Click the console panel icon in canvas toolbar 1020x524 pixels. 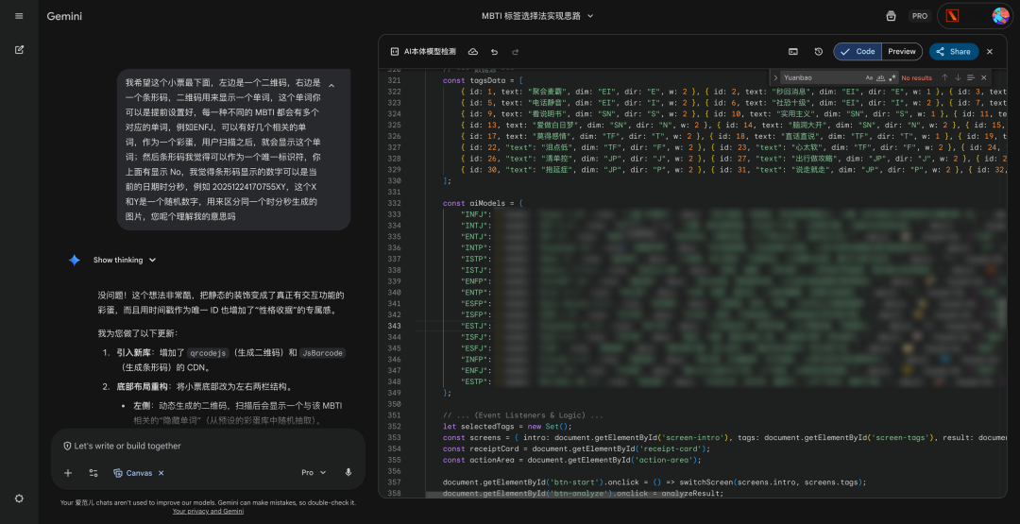point(793,52)
